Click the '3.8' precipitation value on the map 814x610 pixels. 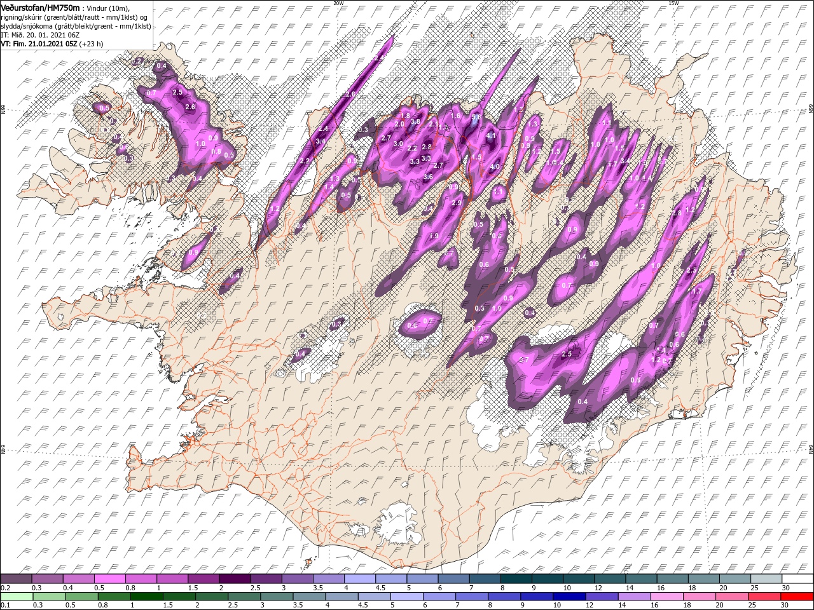pos(415,121)
